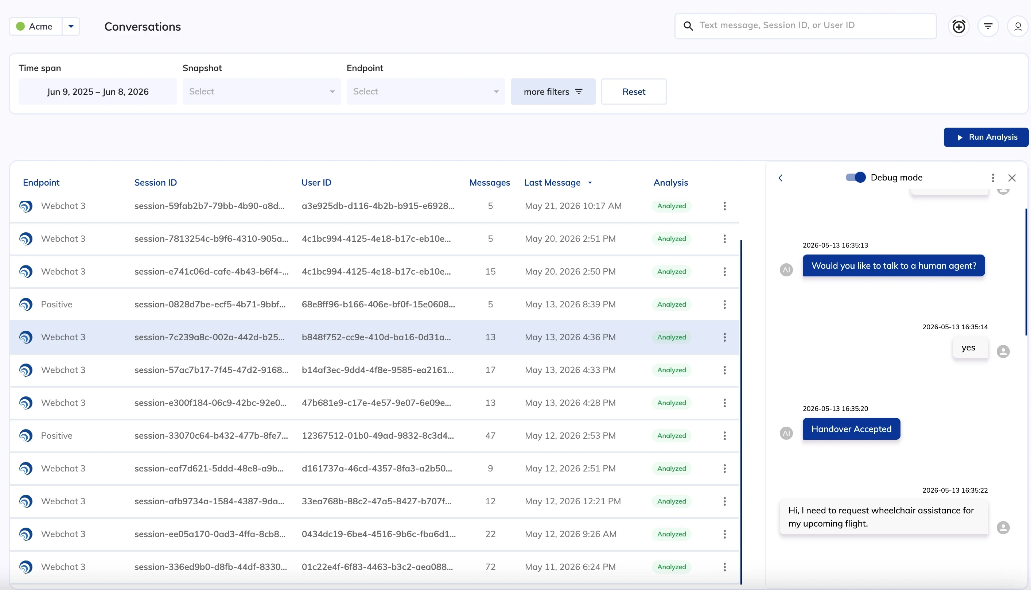Expand more filters
Screen dimensions: 1031x590
click(x=553, y=92)
